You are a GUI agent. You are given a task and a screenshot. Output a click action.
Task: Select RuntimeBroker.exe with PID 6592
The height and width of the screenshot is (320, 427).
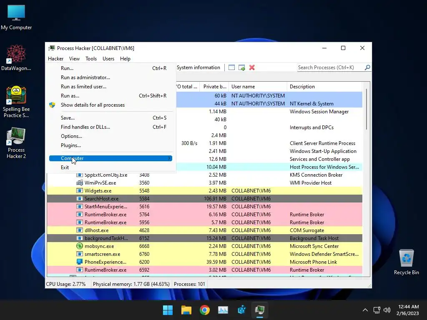pyautogui.click(x=204, y=270)
